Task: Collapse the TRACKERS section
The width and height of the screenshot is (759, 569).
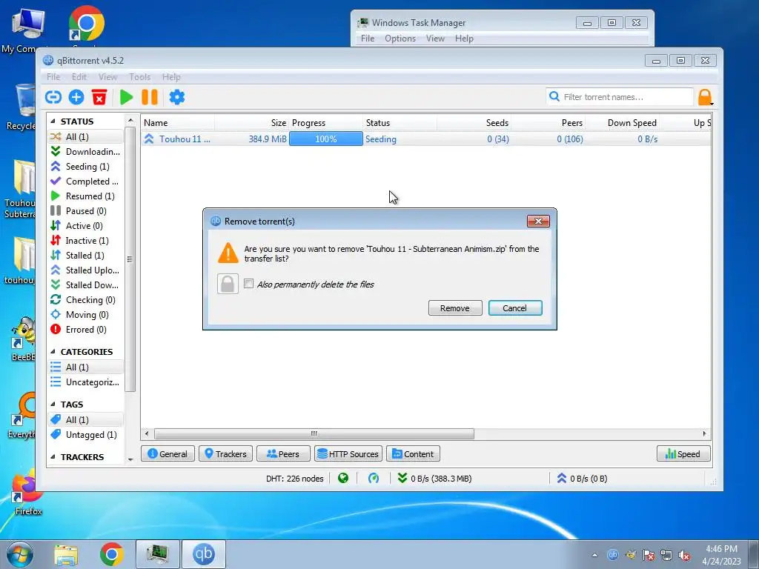Action: [x=53, y=456]
